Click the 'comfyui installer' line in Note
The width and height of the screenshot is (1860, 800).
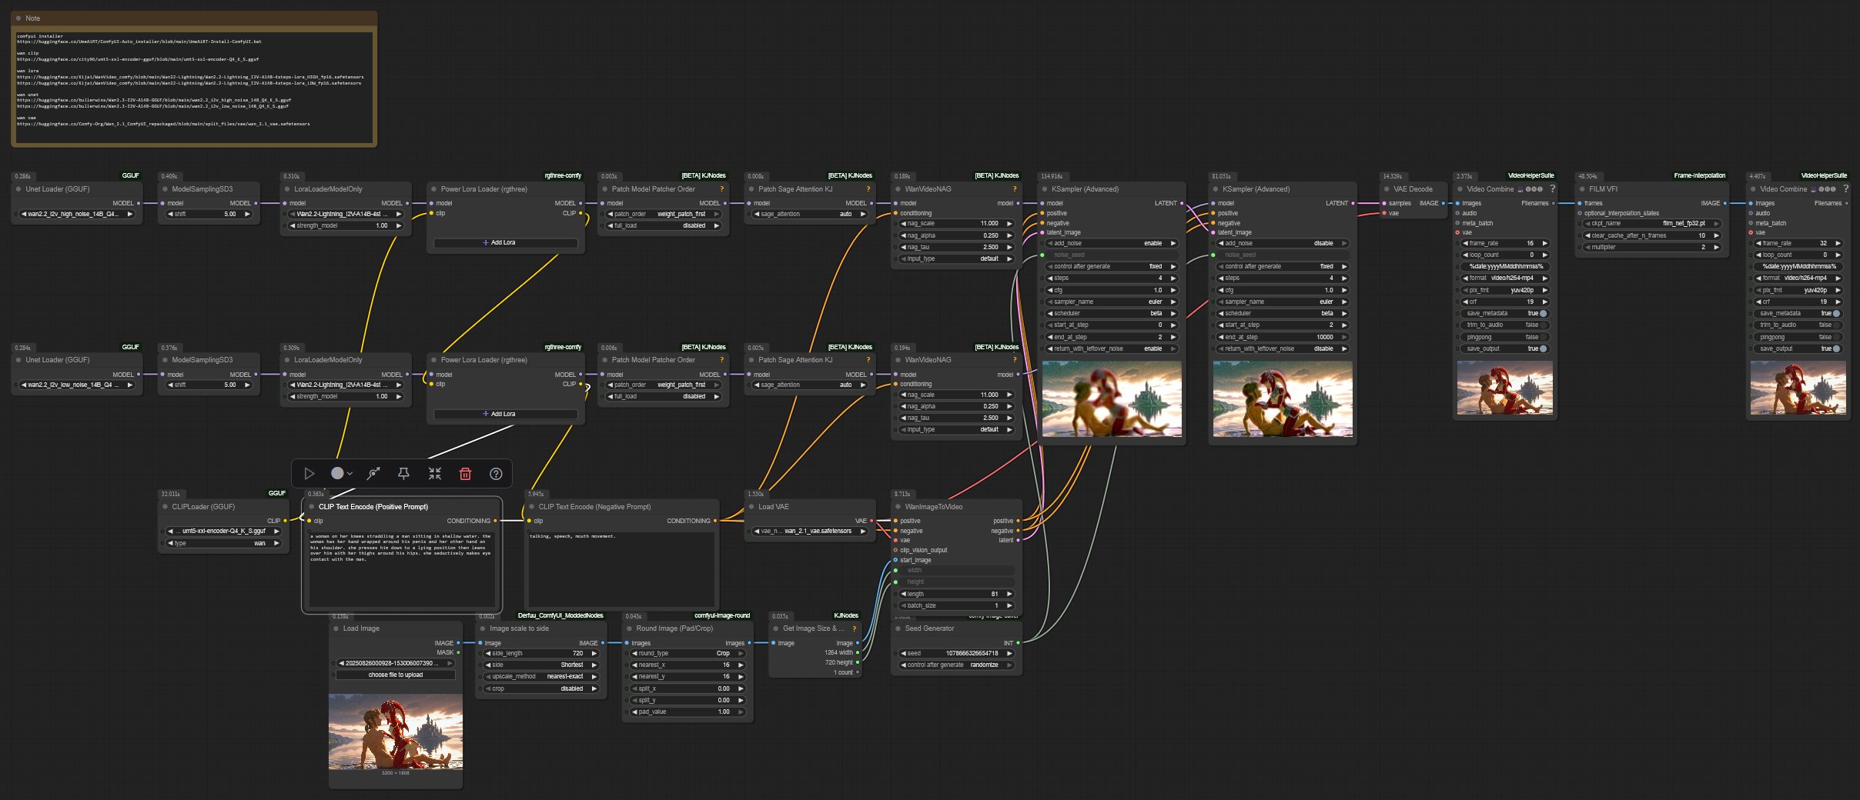40,36
